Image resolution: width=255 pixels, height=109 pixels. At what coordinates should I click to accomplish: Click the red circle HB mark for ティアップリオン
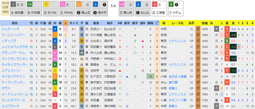pyautogui.click(x=120, y=82)
